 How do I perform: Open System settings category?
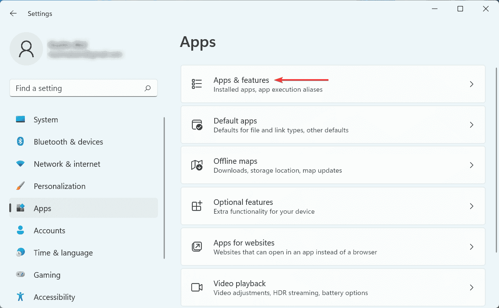[x=84, y=120]
